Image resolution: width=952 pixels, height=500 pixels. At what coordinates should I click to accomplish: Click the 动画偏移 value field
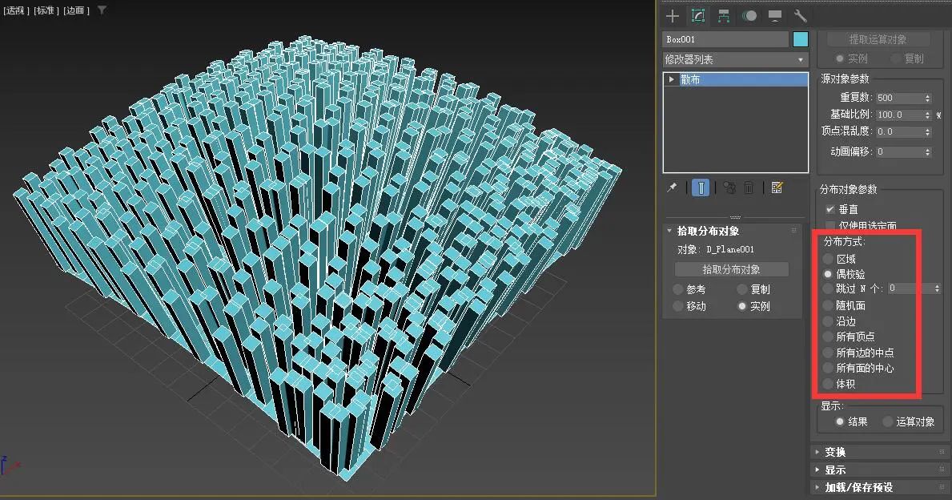tap(899, 152)
